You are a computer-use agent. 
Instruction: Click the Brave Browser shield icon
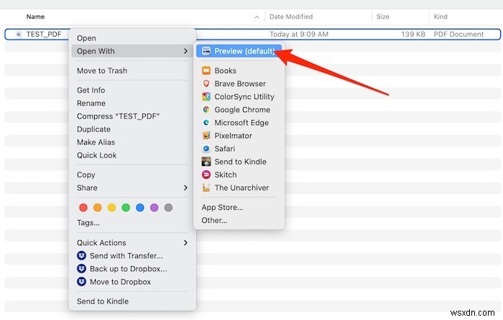point(206,83)
